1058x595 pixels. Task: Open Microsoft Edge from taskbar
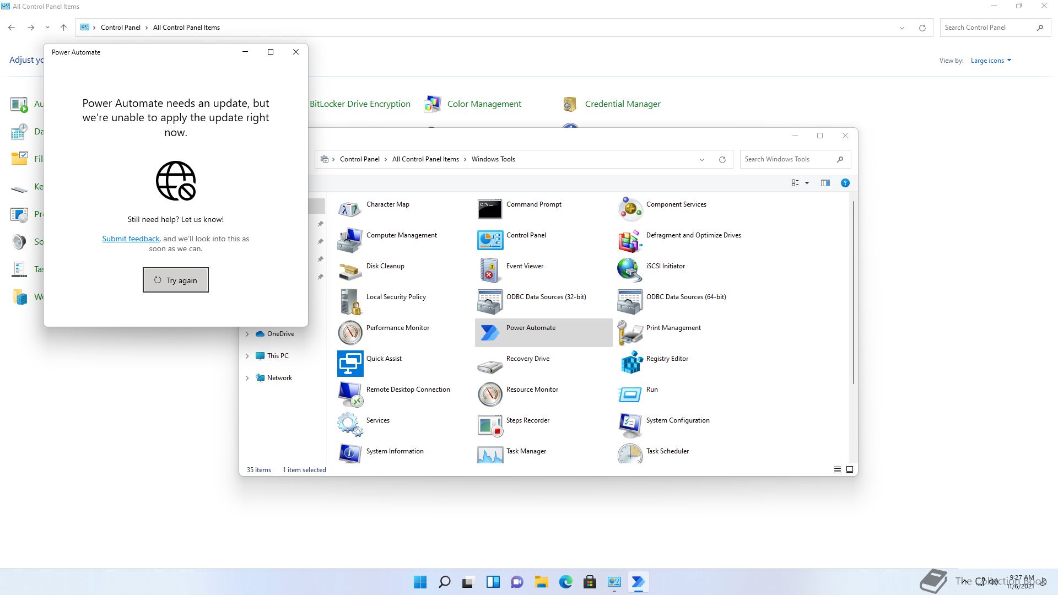566,582
